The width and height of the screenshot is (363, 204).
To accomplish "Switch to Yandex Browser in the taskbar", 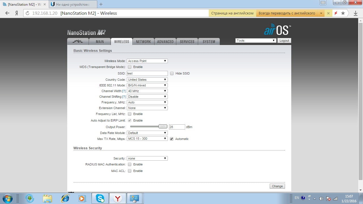I will click(x=117, y=198).
